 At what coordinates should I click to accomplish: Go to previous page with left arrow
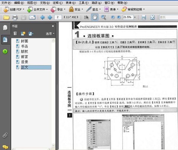(42, 17)
